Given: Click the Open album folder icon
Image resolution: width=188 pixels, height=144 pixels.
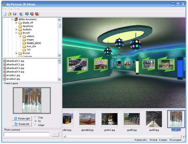Looking at the screenshot, I should click(x=10, y=14).
